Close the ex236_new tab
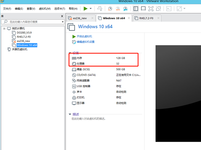The width and height of the screenshot is (201, 150). tap(92, 18)
